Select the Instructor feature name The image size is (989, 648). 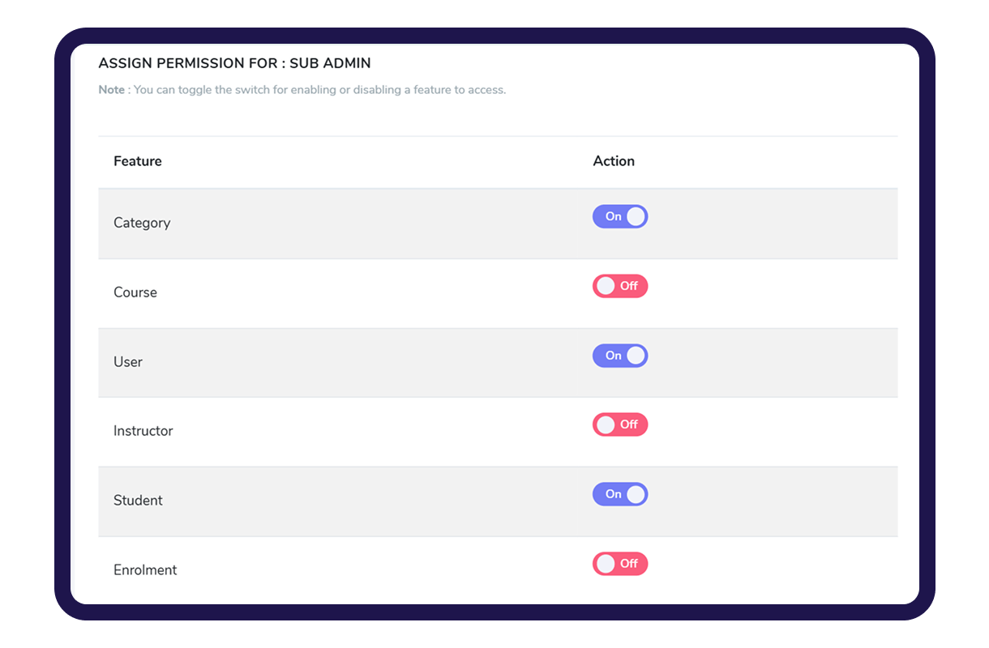pyautogui.click(x=143, y=431)
